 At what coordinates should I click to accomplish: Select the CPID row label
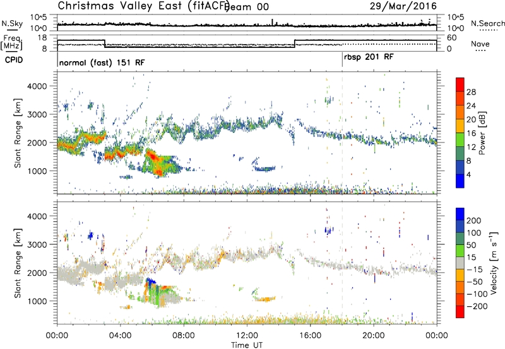14,60
